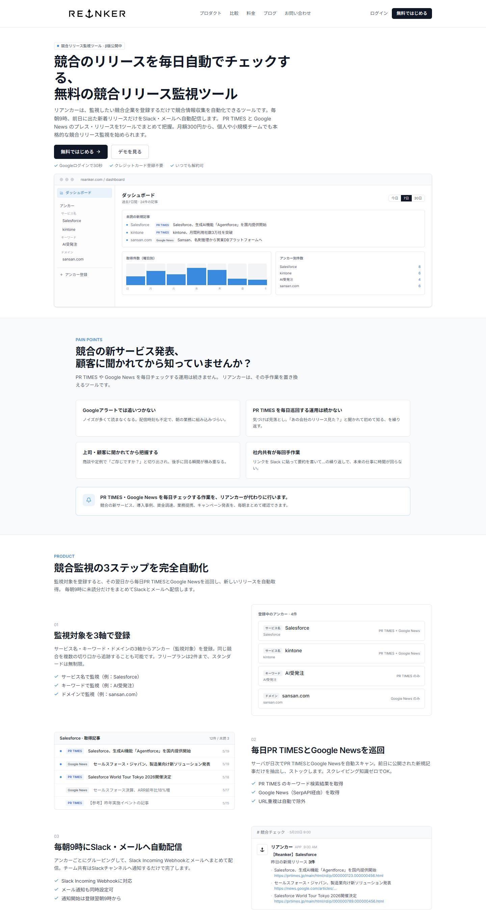Open the プロダクト nav menu item
The height and width of the screenshot is (911, 486).
point(211,13)
